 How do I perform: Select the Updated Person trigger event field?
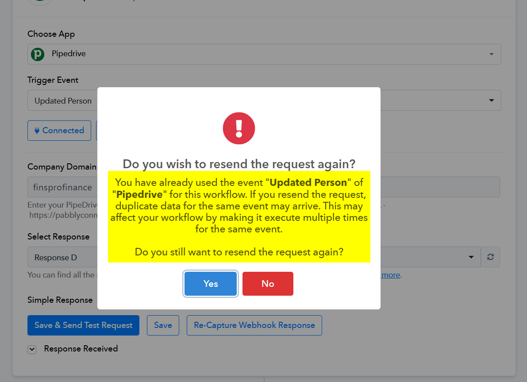(x=264, y=100)
